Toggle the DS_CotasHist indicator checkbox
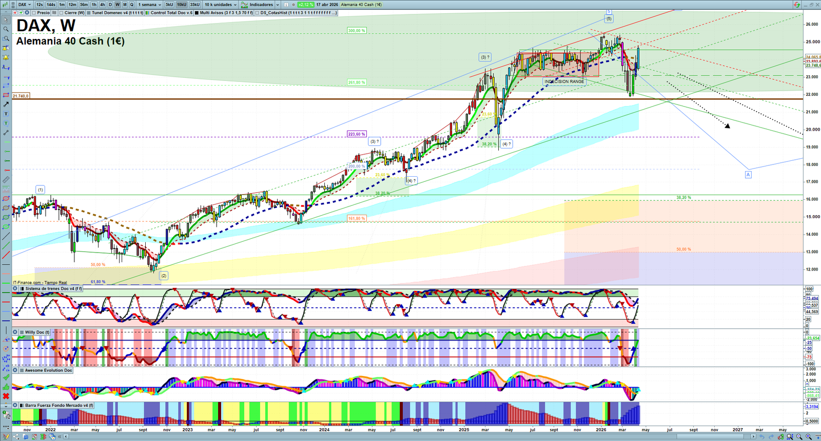821x441 pixels. coord(258,13)
